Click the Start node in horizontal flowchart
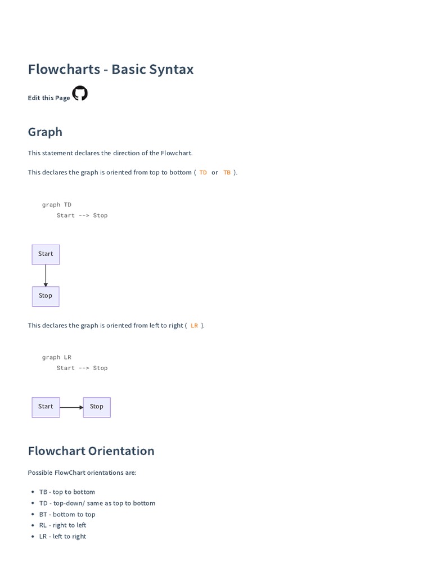The width and height of the screenshot is (432, 576). tap(46, 407)
